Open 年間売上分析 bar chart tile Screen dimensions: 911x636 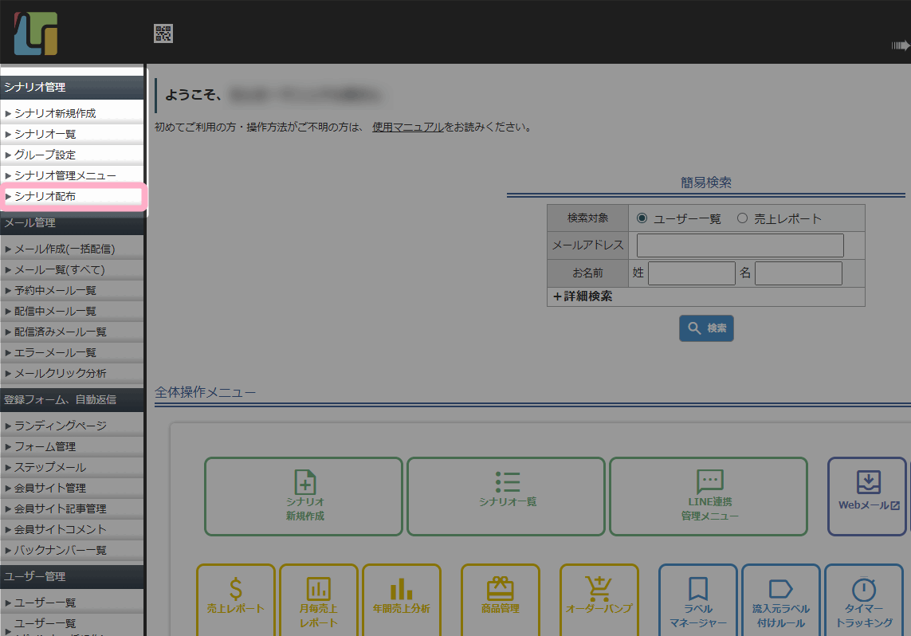point(401,599)
